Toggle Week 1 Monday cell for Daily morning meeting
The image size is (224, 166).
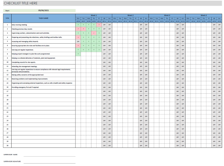78,25
